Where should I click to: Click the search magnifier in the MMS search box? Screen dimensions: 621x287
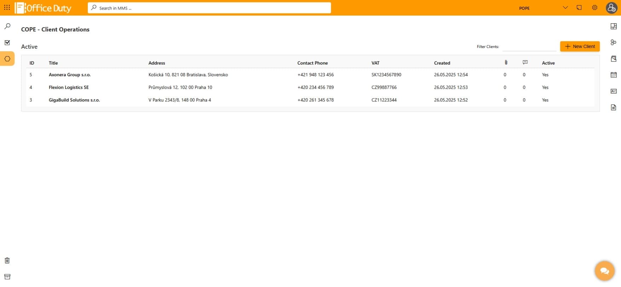94,7
